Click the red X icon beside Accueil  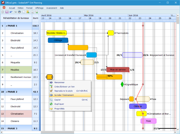coord(4,8)
